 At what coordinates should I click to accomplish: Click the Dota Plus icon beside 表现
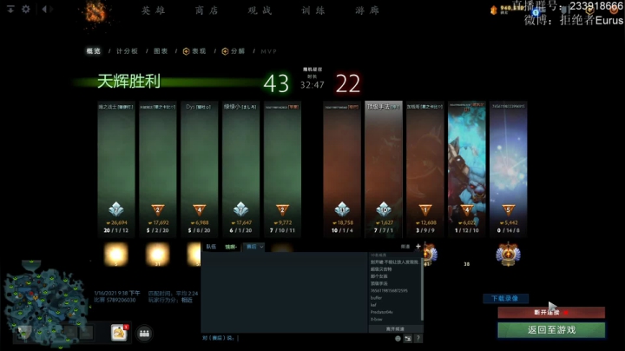click(186, 51)
